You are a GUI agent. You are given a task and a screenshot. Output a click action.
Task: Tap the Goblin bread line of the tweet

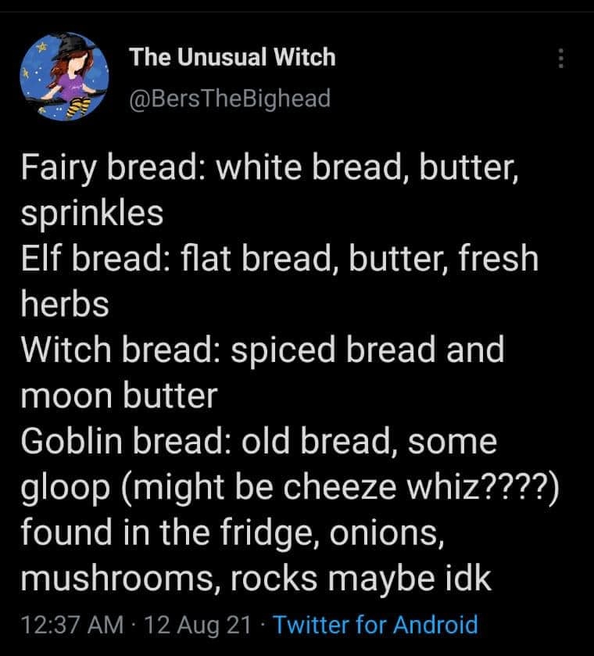pos(259,442)
